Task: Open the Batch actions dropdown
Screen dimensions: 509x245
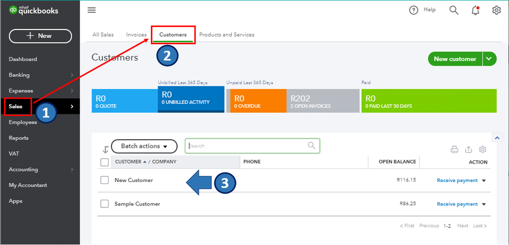Action: (x=144, y=146)
